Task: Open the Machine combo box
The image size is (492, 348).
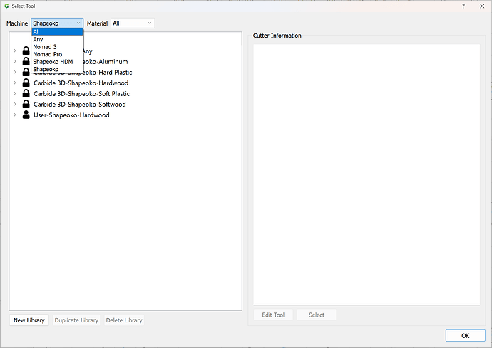Action: (x=57, y=23)
